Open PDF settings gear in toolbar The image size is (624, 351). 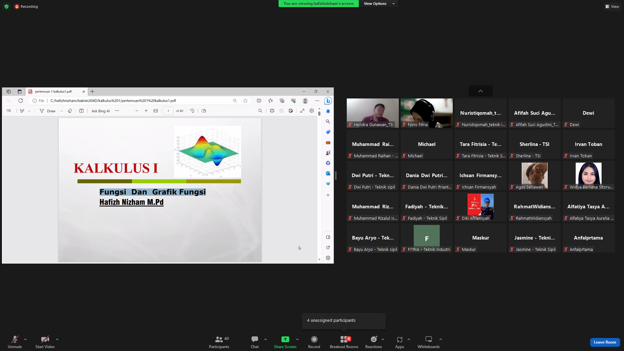312,111
